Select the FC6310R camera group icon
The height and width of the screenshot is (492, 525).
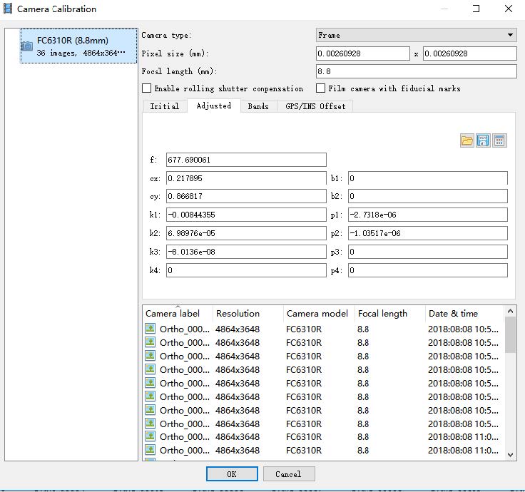pos(26,46)
